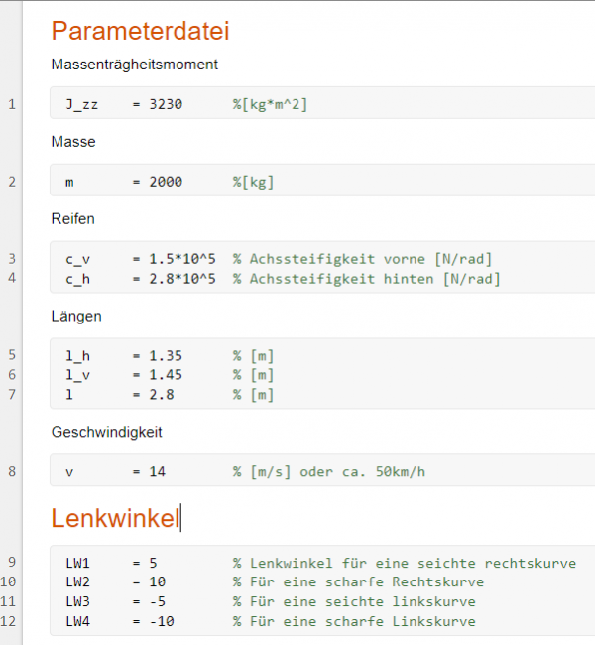Select the Masse text label
The width and height of the screenshot is (595, 645).
coord(73,142)
